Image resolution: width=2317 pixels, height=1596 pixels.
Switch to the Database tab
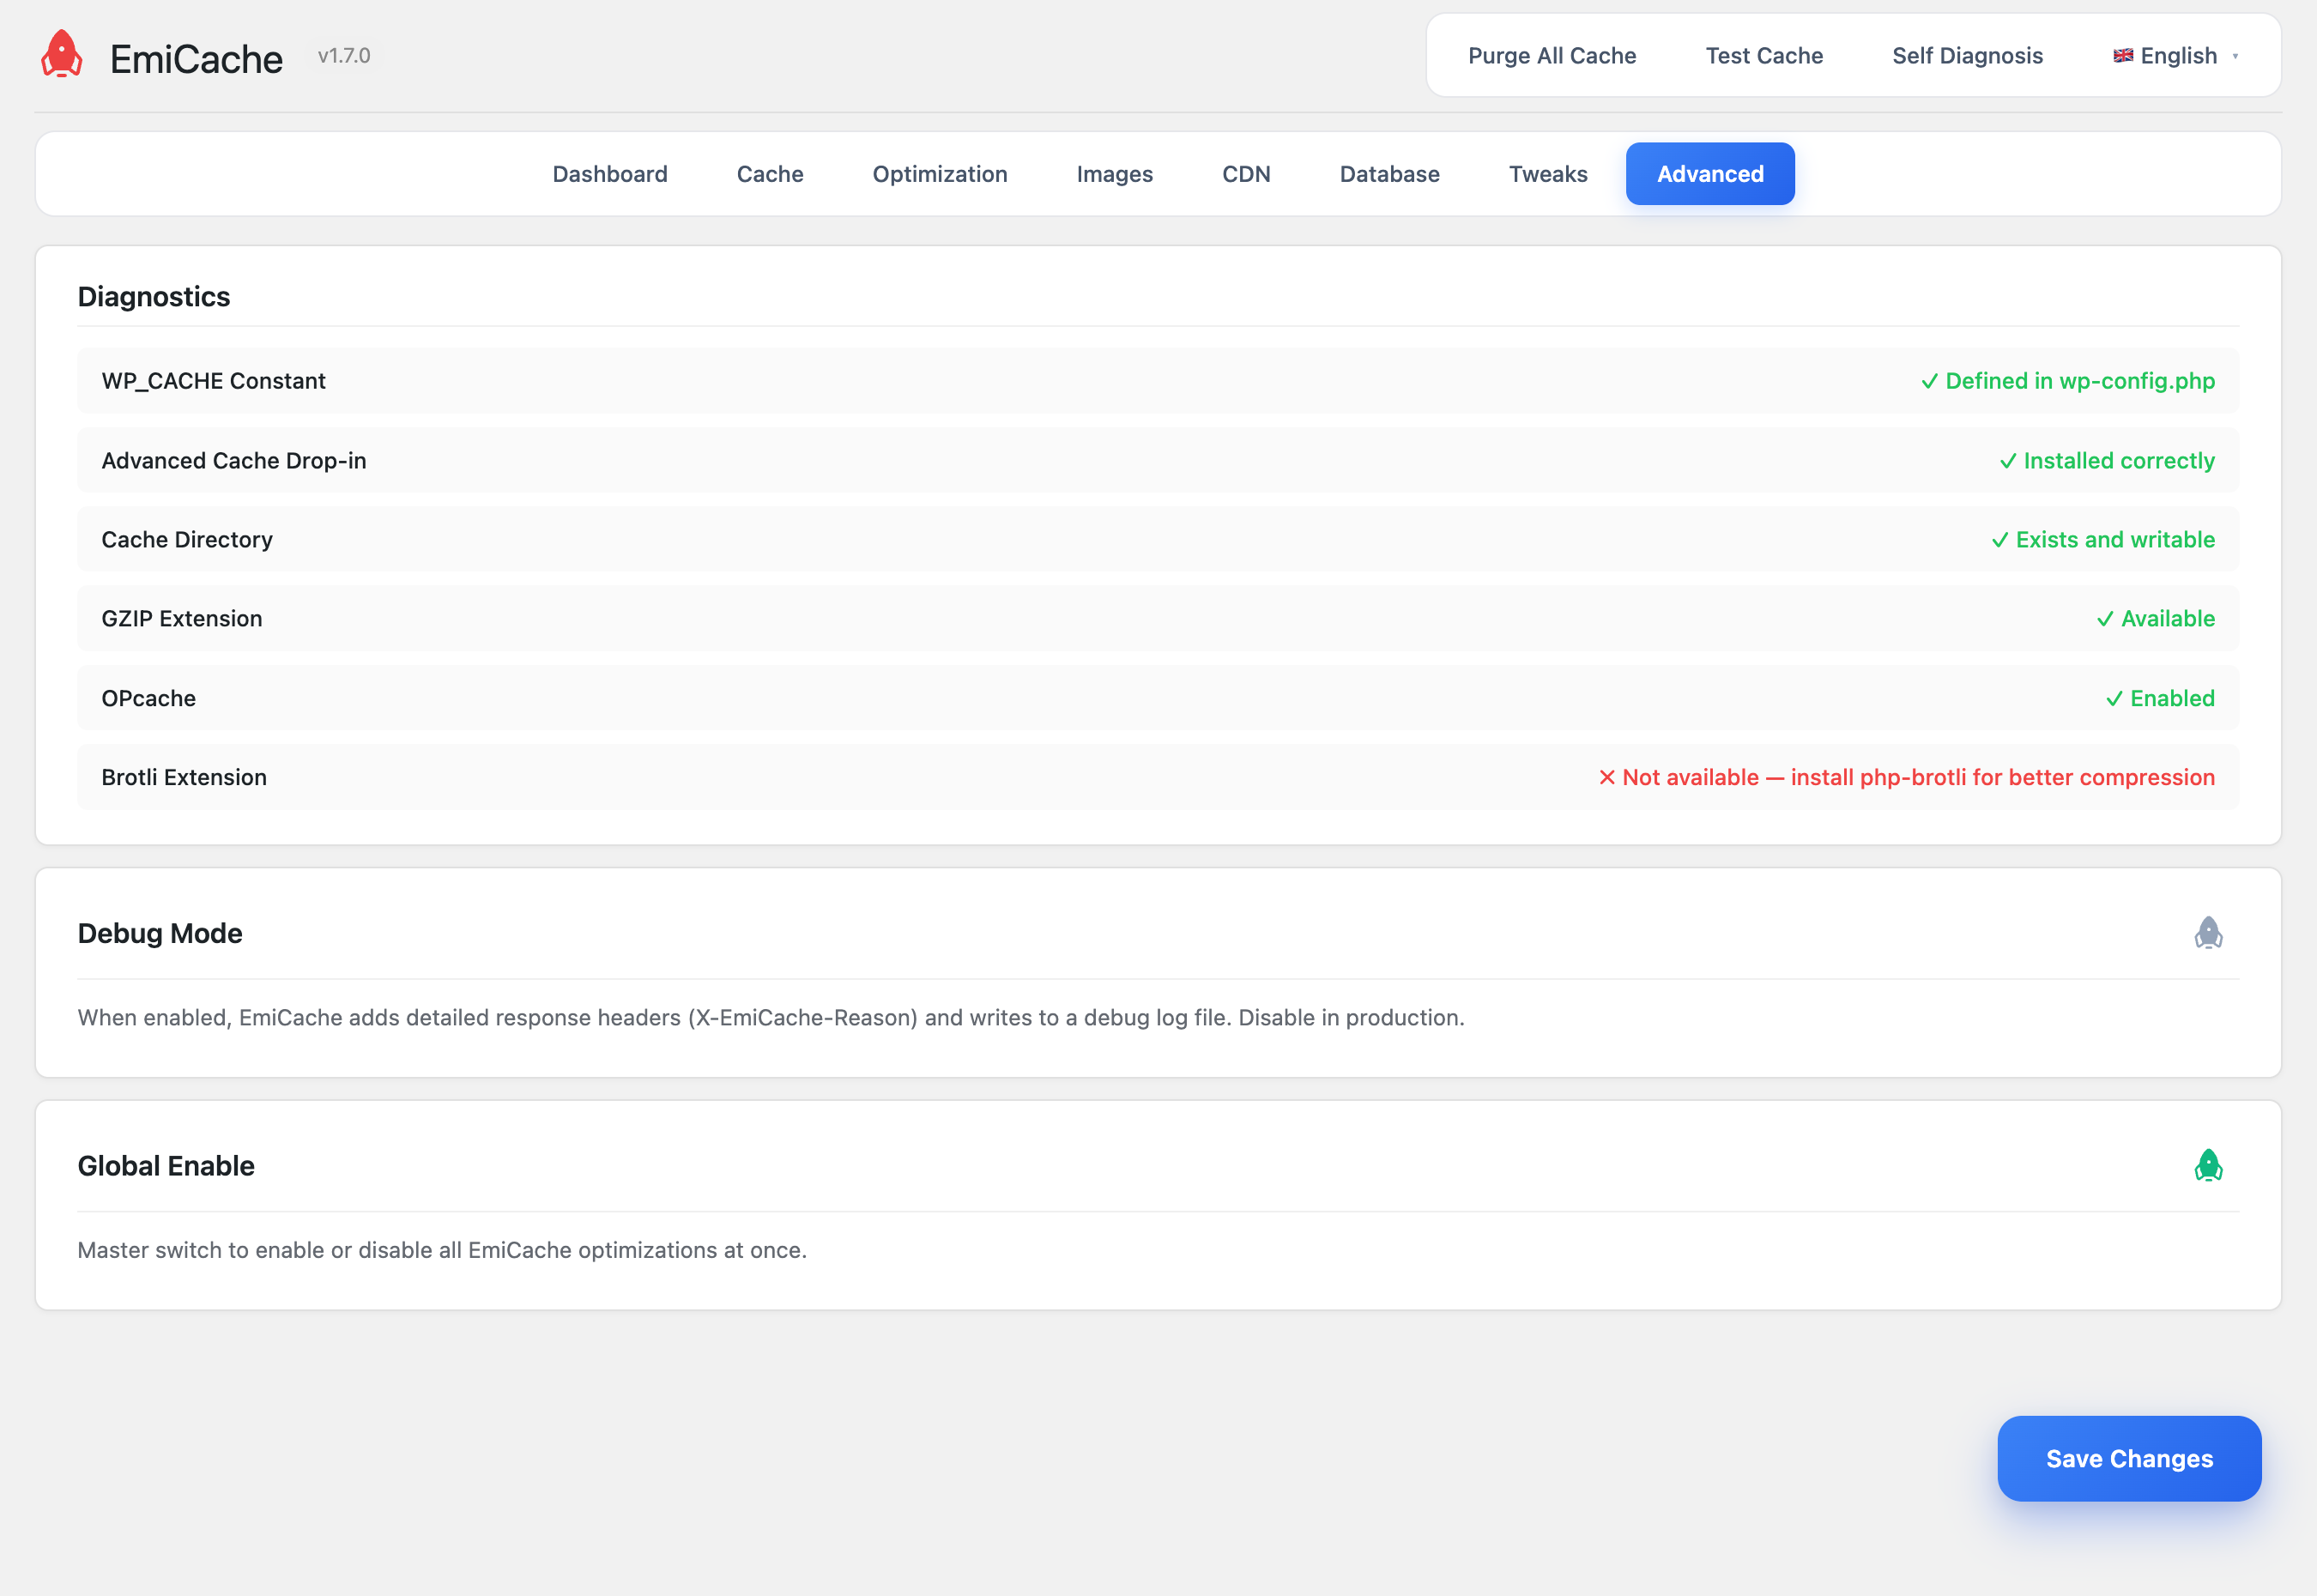[x=1389, y=174]
